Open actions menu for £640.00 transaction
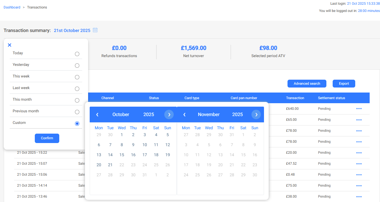 (x=359, y=109)
